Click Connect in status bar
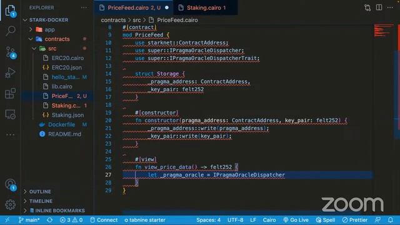The height and width of the screenshot is (225, 400). (104, 220)
